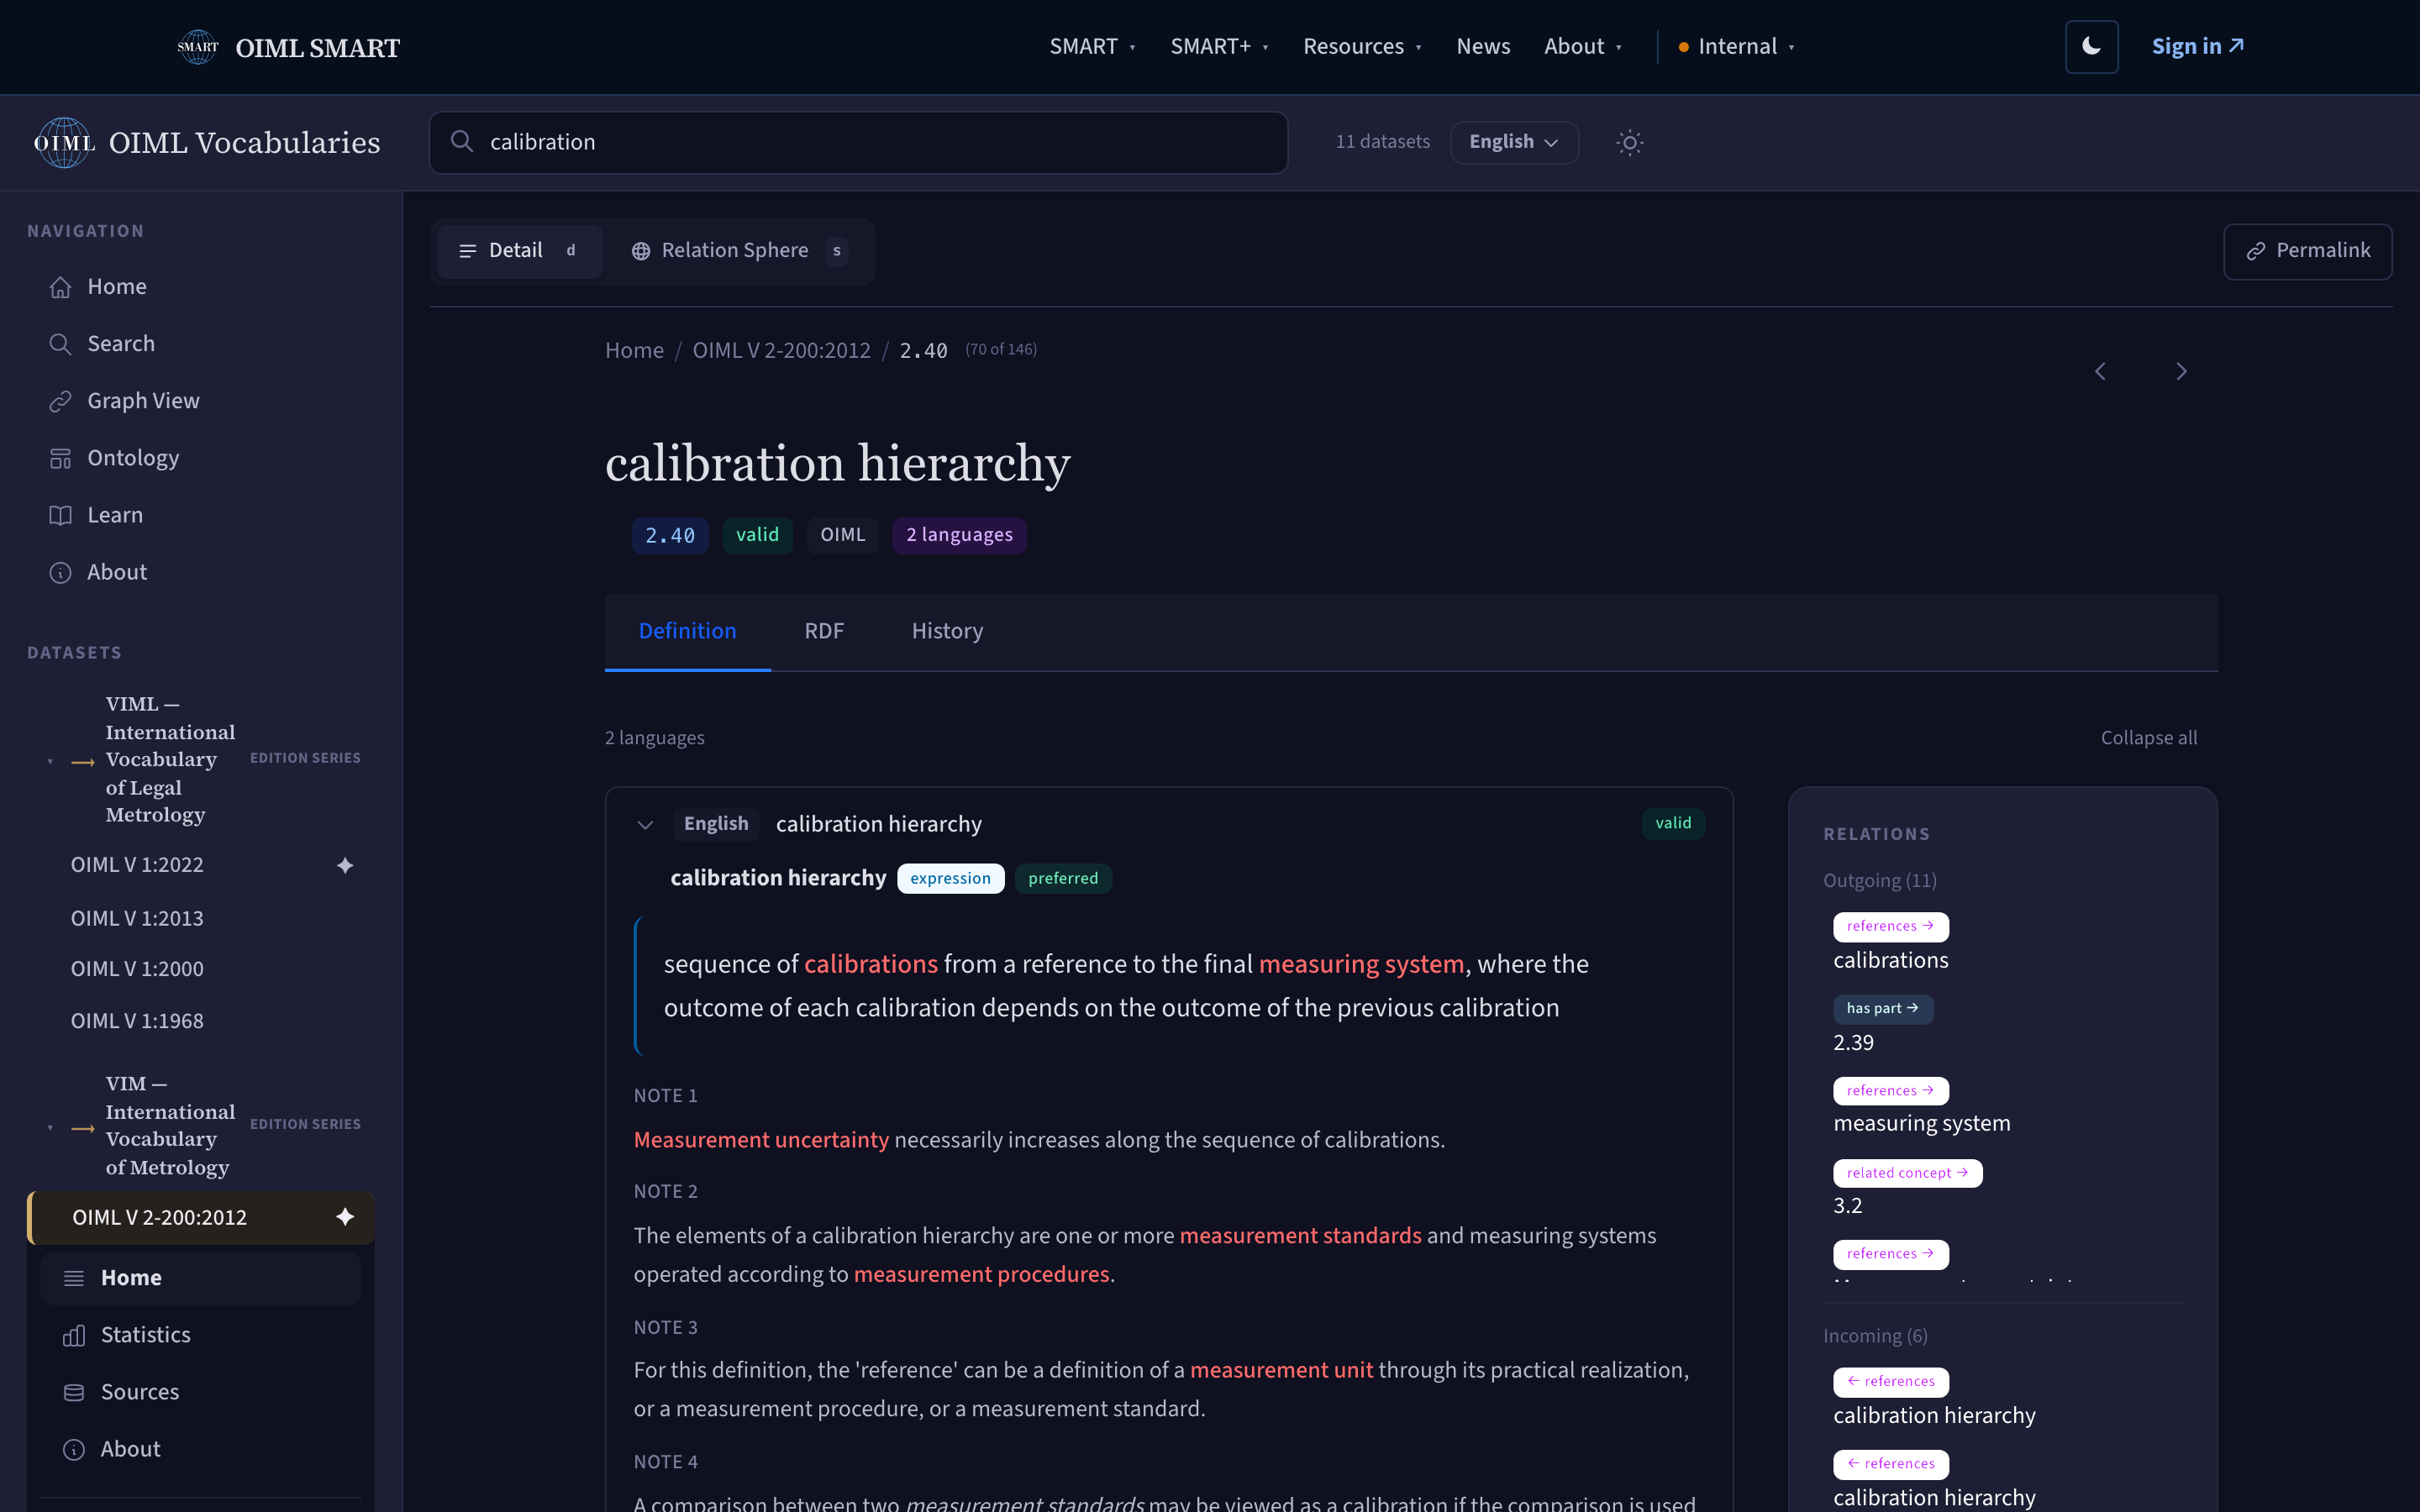2420x1512 pixels.
Task: Click Sign in link
Action: (2197, 47)
